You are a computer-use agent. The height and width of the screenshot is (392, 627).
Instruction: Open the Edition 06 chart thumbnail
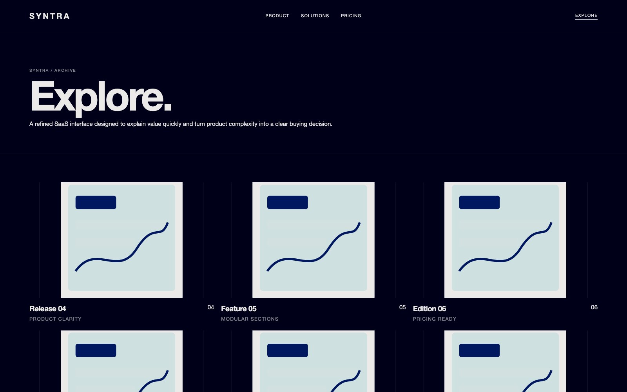tap(505, 240)
